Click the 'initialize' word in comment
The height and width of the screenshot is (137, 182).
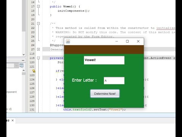[166, 28]
